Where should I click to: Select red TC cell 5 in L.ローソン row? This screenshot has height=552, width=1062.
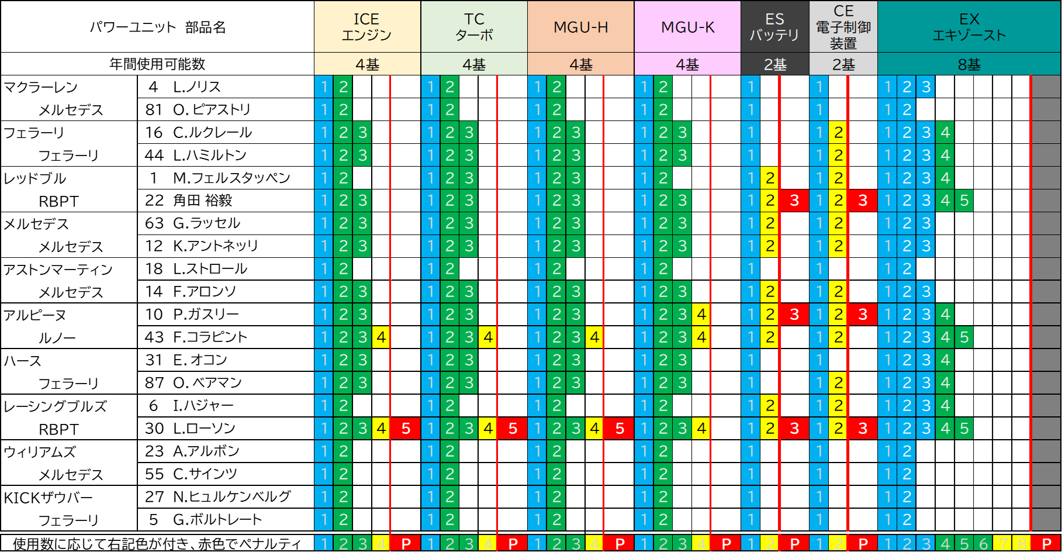(513, 429)
